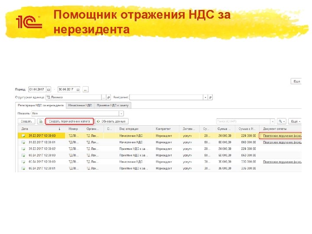Click document icon of row 31.03.2017 12:00:00

23,136
